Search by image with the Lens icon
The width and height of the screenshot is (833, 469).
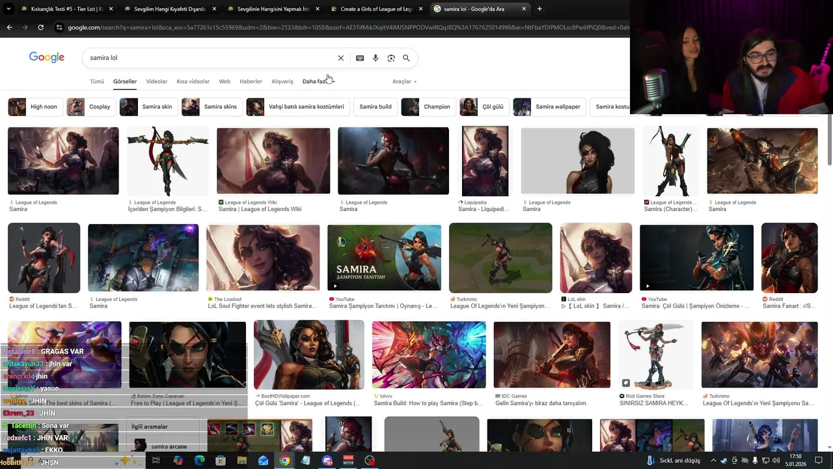coord(391,58)
